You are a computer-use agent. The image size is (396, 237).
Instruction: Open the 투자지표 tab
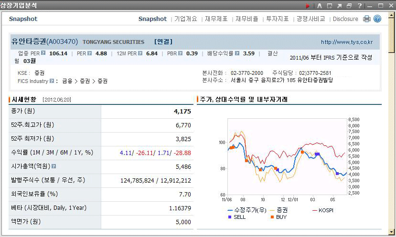[x=278, y=19]
